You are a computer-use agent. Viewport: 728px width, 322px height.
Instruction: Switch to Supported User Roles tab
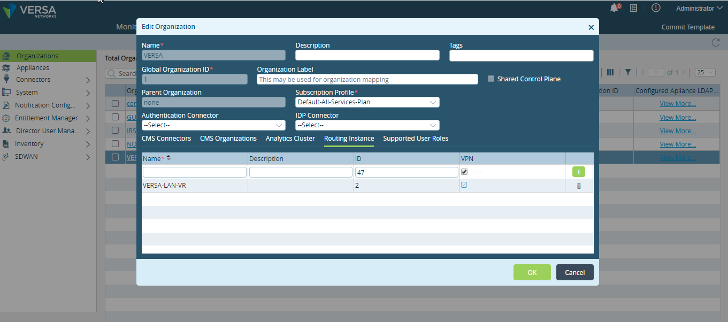tap(416, 139)
